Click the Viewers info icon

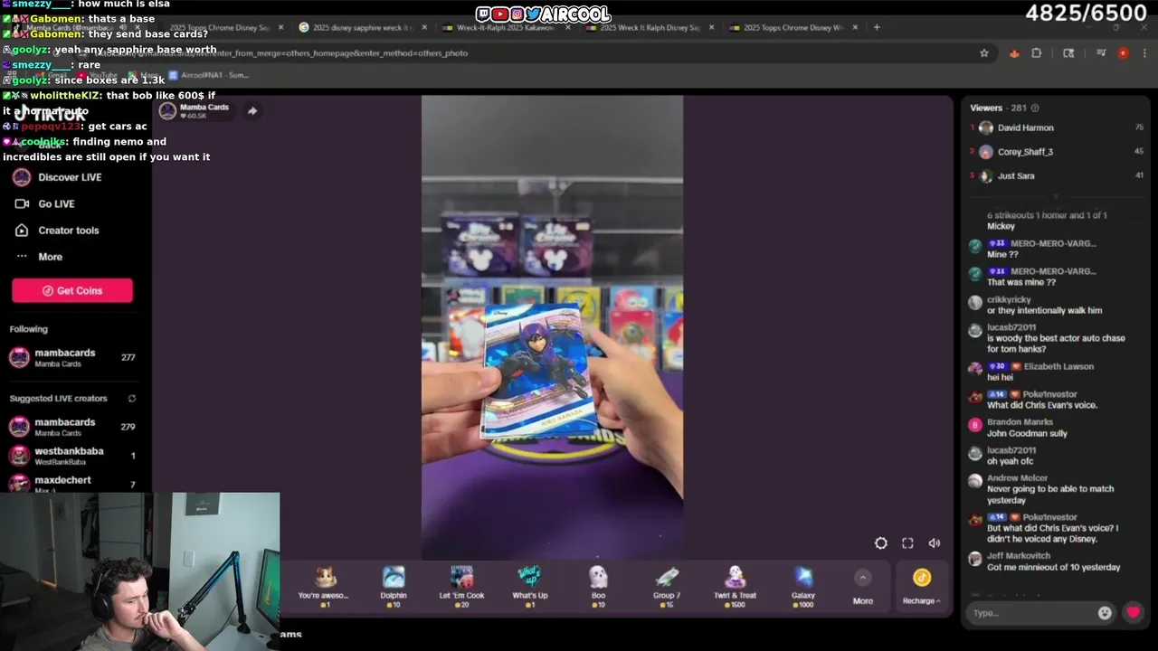1035,108
